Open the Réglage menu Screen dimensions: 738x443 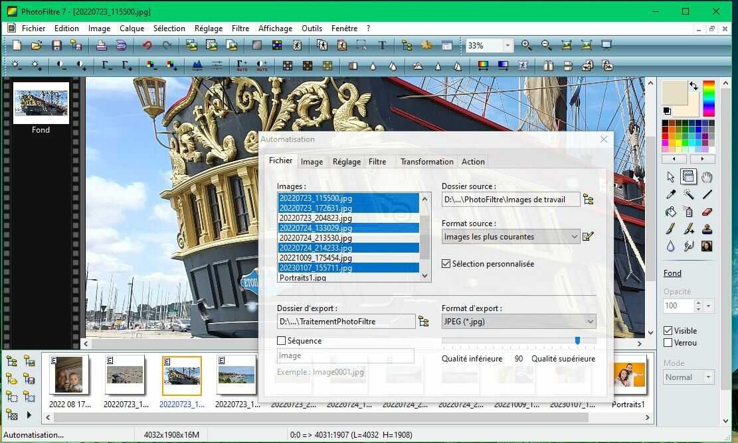209,29
